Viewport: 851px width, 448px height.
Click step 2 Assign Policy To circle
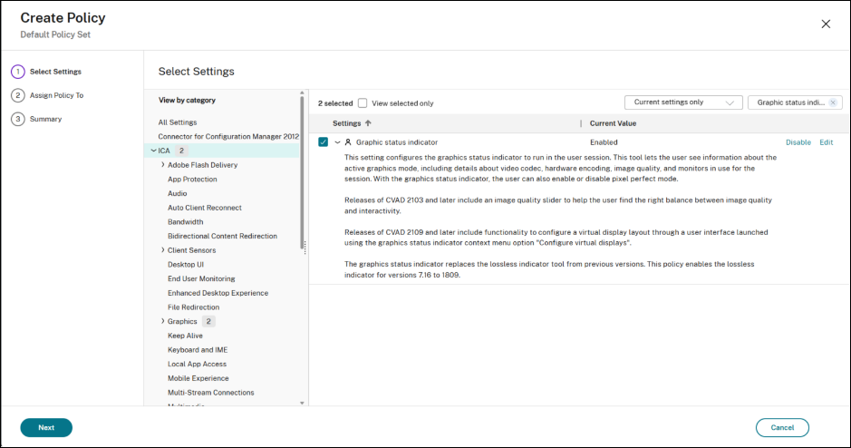pos(17,95)
